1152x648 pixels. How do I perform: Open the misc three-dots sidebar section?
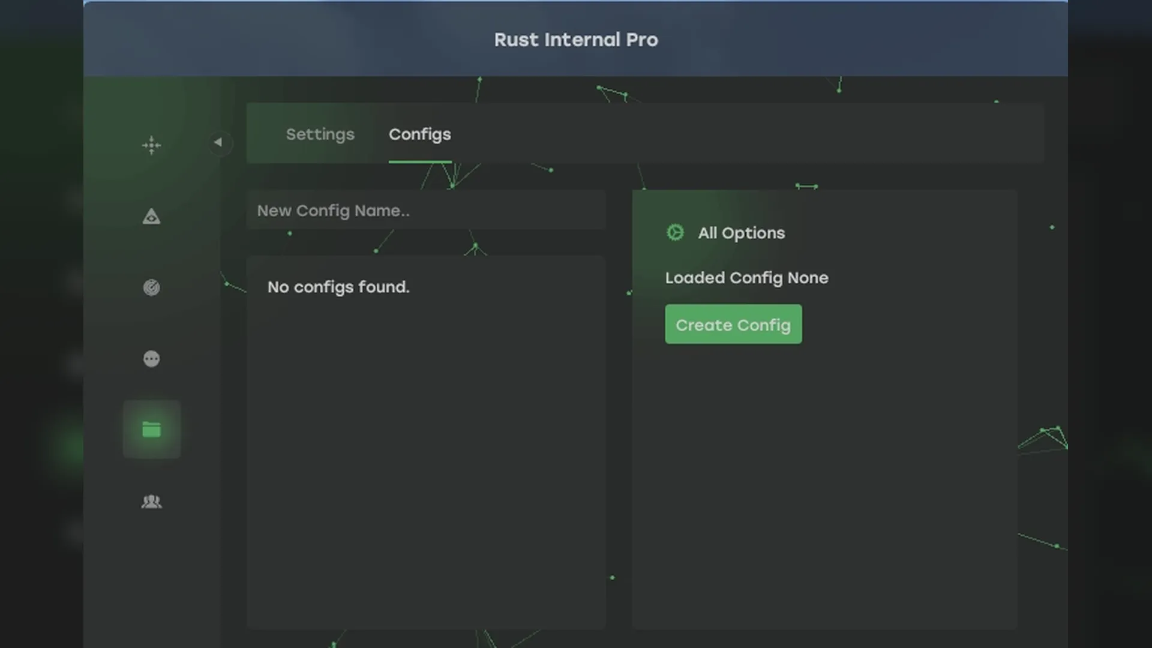[151, 359]
